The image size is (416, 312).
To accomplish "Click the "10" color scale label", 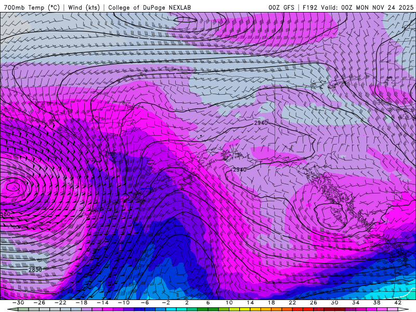I will pyautogui.click(x=229, y=303).
